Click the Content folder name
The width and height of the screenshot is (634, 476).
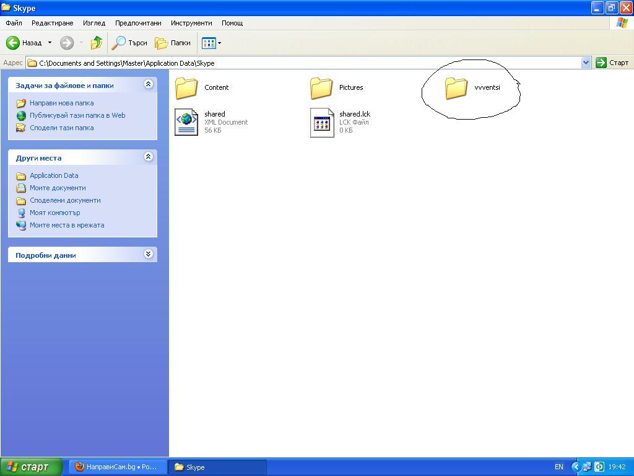click(x=216, y=87)
